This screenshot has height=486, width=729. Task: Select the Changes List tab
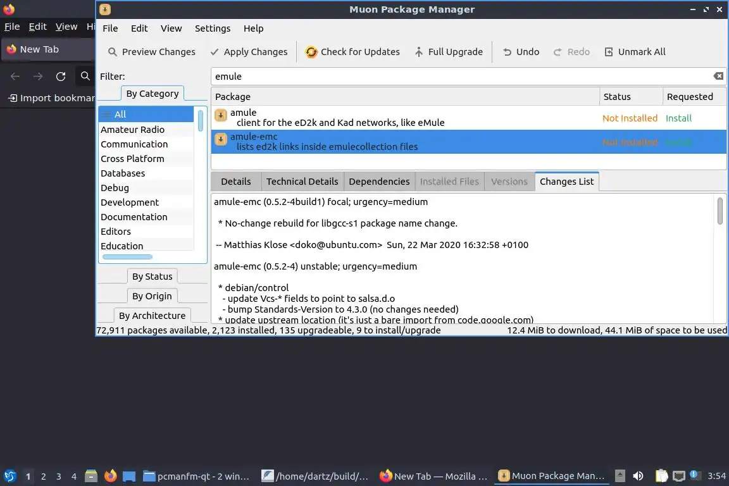566,182
